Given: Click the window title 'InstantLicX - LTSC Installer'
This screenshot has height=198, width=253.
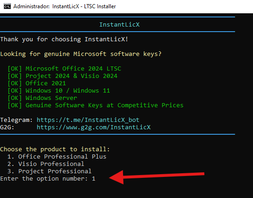Looking at the screenshot, I should click(x=84, y=6).
